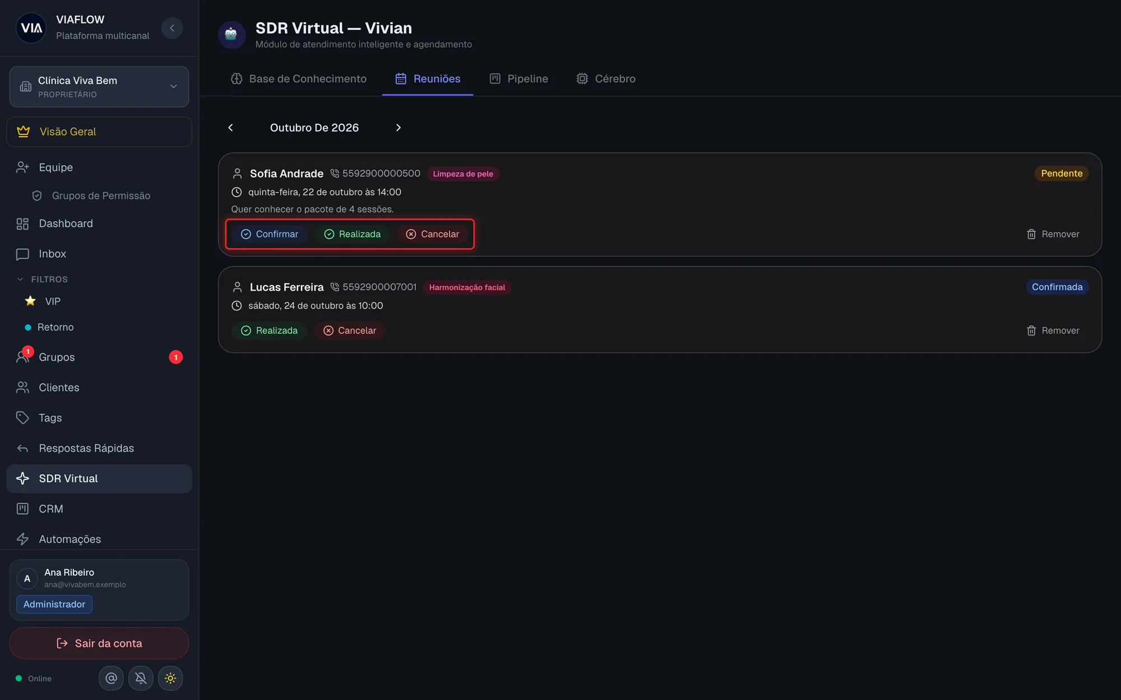1121x700 pixels.
Task: Go to the previous month arrow
Action: click(230, 128)
